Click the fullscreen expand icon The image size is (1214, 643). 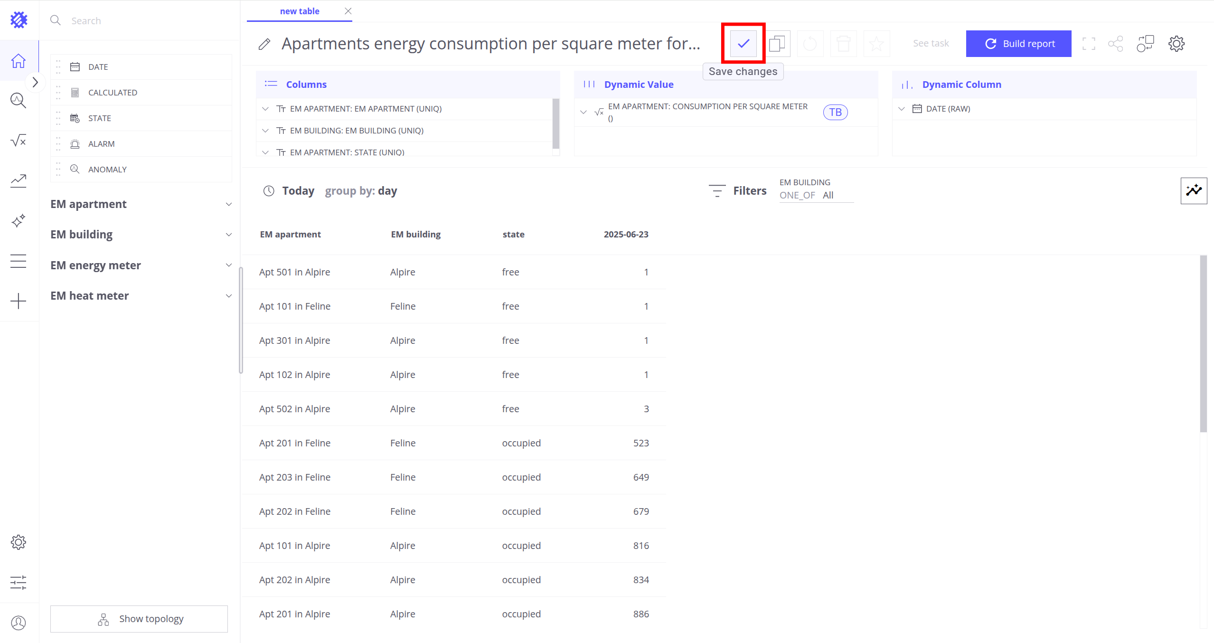(1089, 44)
